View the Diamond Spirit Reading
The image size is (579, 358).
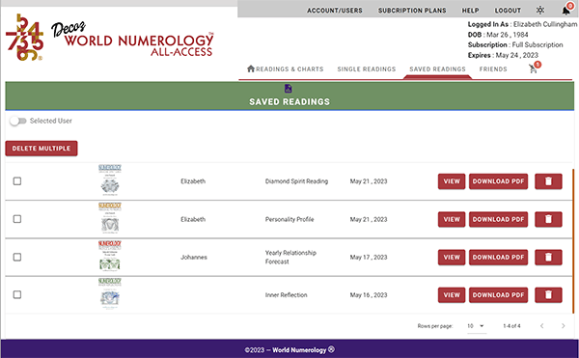[452, 181]
